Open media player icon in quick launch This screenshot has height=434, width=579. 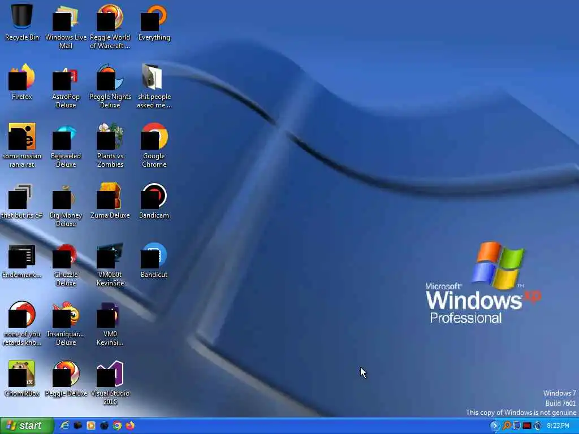tap(91, 426)
